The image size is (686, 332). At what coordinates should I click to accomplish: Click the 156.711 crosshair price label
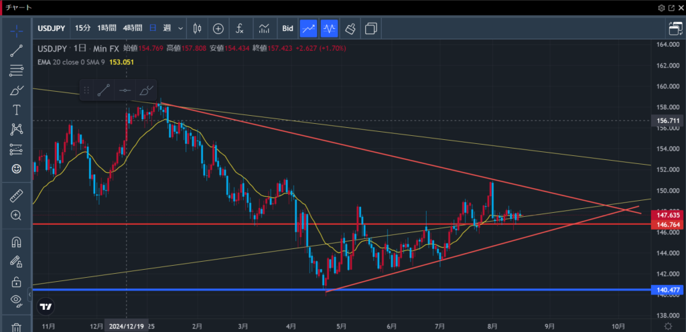(667, 120)
